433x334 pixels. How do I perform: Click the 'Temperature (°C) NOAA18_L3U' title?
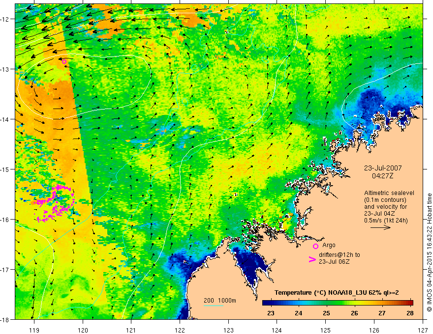(320, 293)
